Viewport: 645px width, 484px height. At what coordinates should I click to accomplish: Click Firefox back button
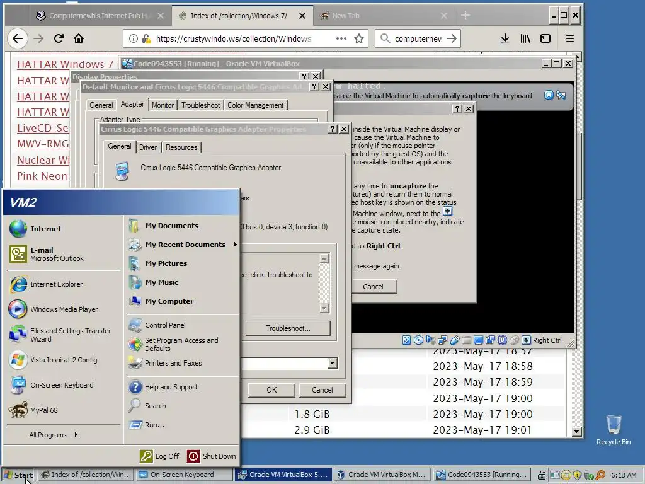pos(17,38)
